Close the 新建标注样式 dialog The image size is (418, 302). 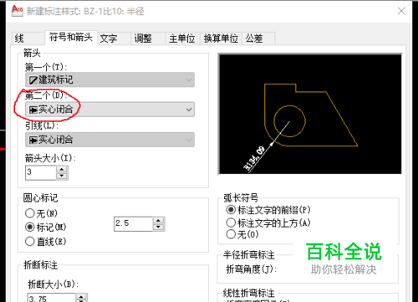(x=401, y=11)
